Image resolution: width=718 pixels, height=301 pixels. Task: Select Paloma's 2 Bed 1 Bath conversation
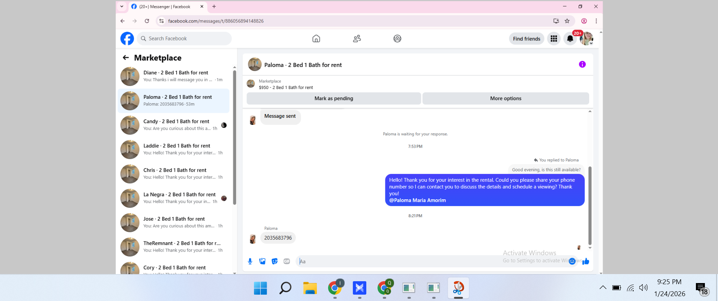(x=174, y=101)
